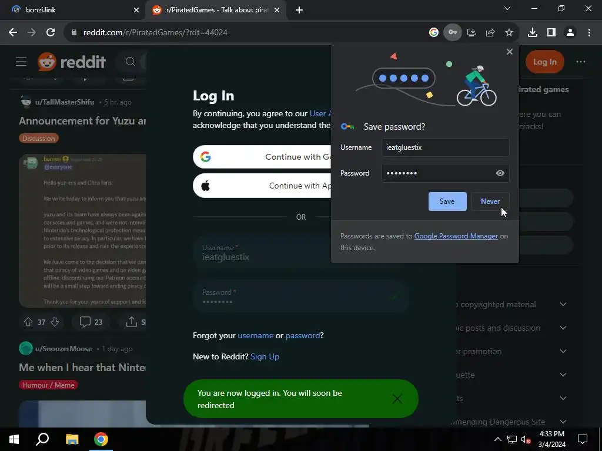The height and width of the screenshot is (451, 602).
Task: Click the Reddit Log In button
Action: pyautogui.click(x=544, y=62)
